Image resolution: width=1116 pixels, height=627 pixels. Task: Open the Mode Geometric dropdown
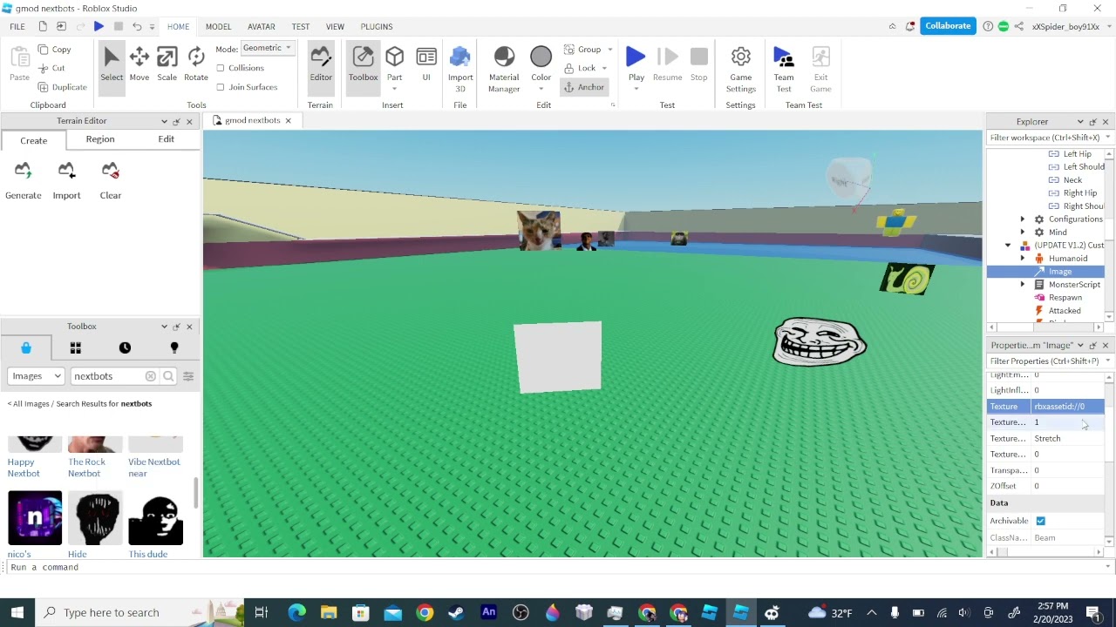click(x=267, y=48)
